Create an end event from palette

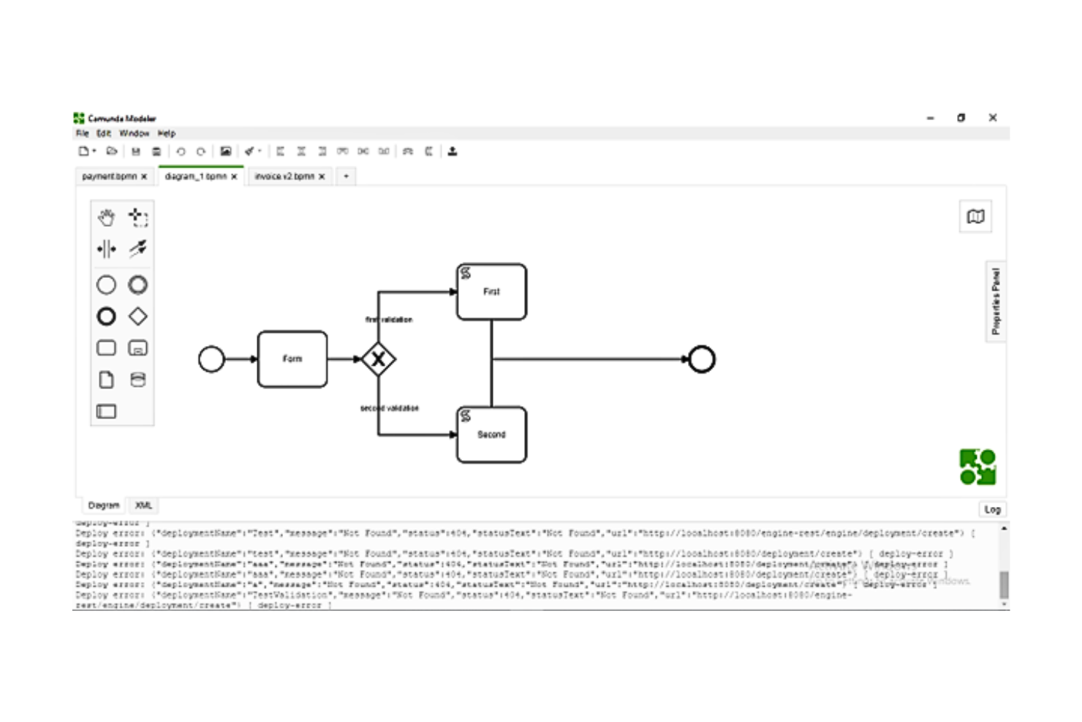[x=107, y=316]
